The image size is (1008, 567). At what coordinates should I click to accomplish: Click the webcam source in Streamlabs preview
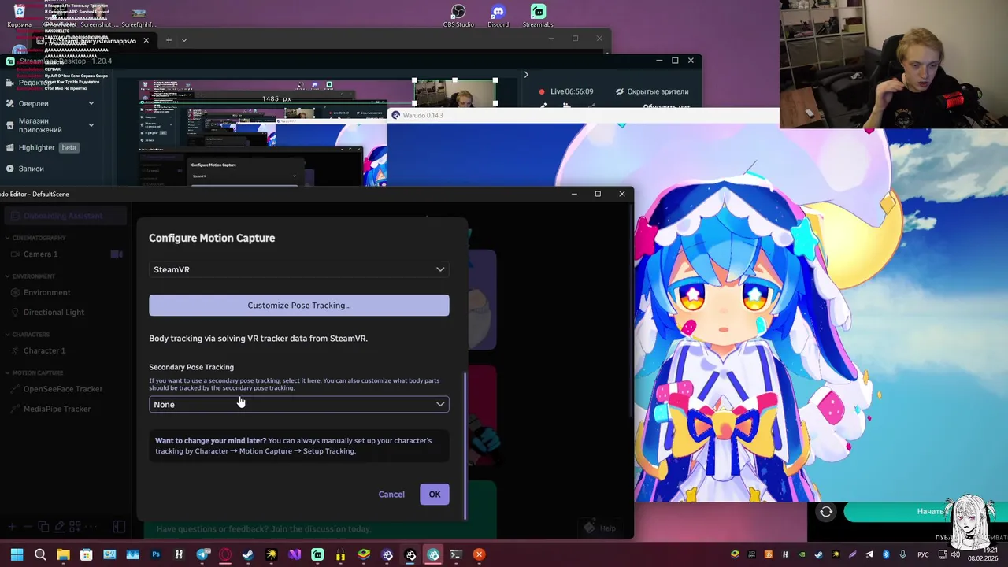pos(455,93)
